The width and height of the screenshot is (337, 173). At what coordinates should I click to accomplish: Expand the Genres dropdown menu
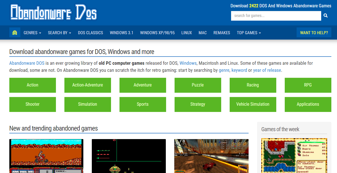(x=32, y=33)
